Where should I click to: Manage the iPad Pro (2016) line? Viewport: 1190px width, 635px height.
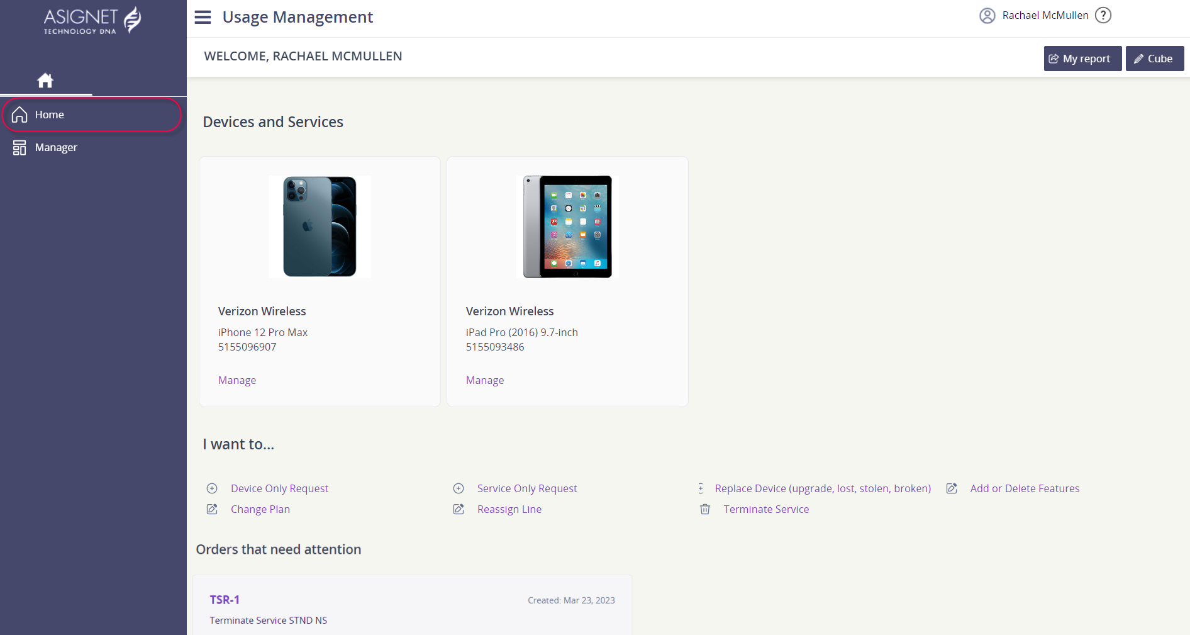485,380
